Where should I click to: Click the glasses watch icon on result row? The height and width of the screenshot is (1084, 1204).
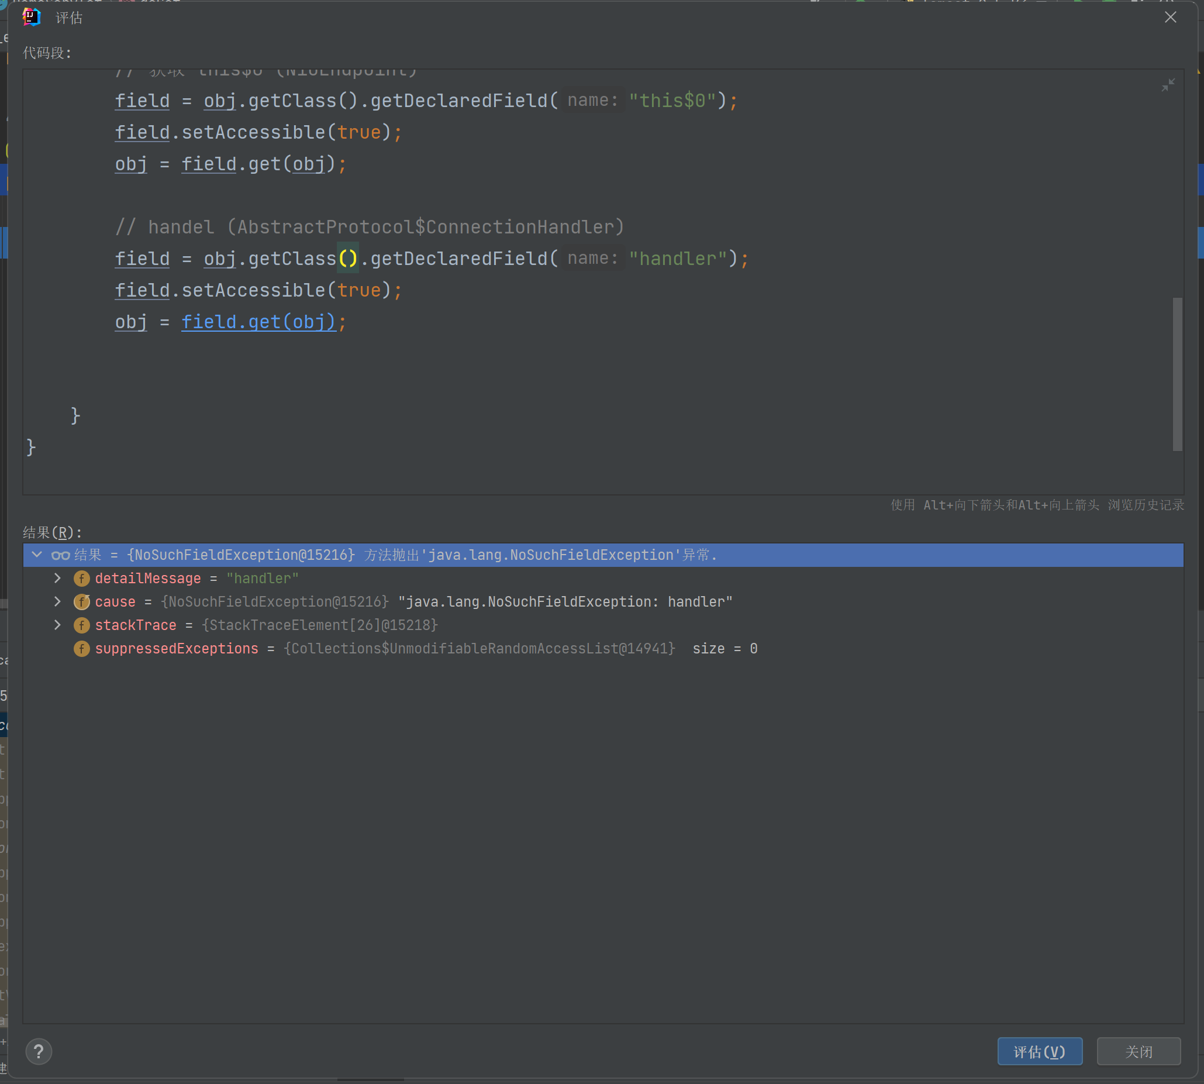pos(60,555)
